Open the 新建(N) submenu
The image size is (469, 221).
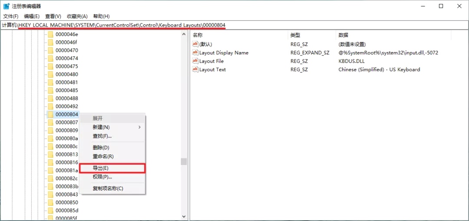112,127
